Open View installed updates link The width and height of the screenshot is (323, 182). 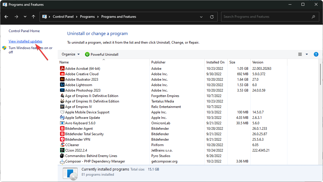[x=25, y=41]
